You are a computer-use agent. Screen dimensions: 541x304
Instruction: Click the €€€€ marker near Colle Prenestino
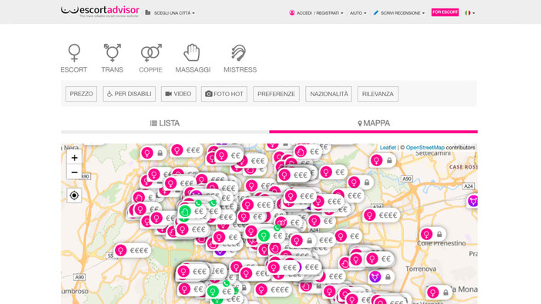click(x=381, y=215)
